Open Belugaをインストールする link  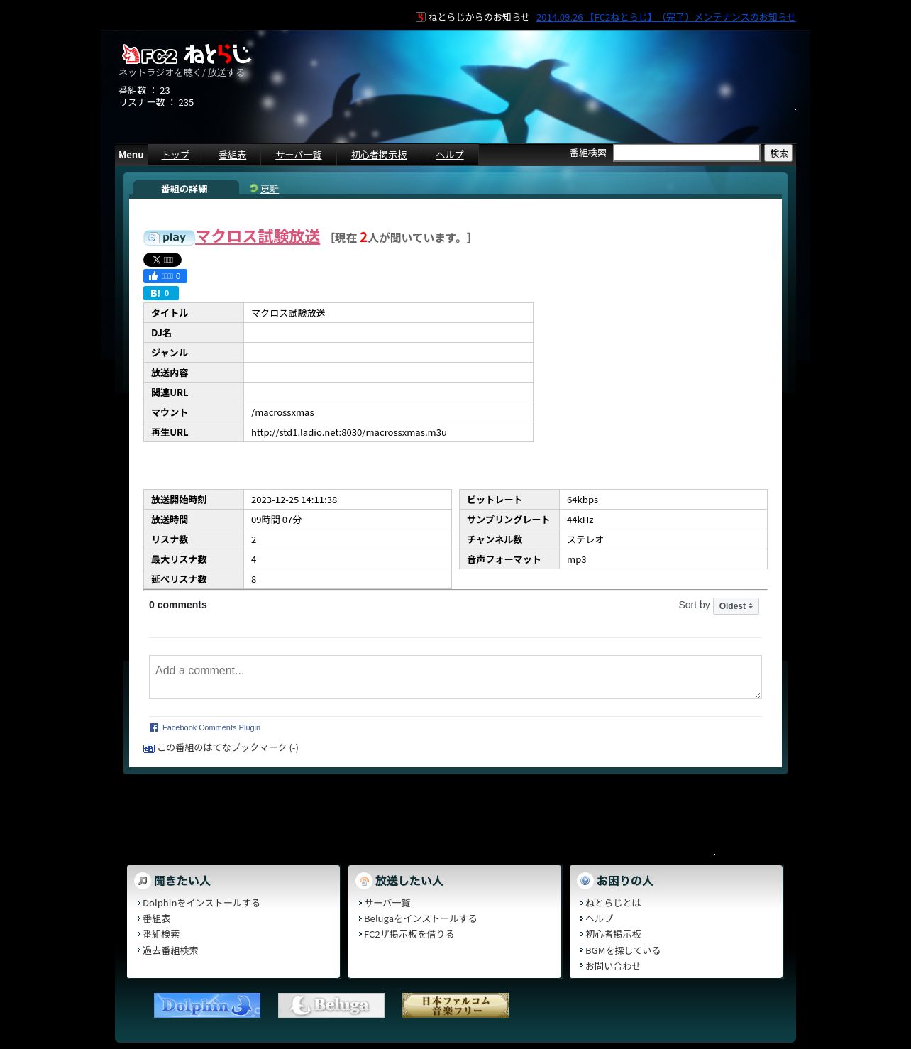[421, 918]
